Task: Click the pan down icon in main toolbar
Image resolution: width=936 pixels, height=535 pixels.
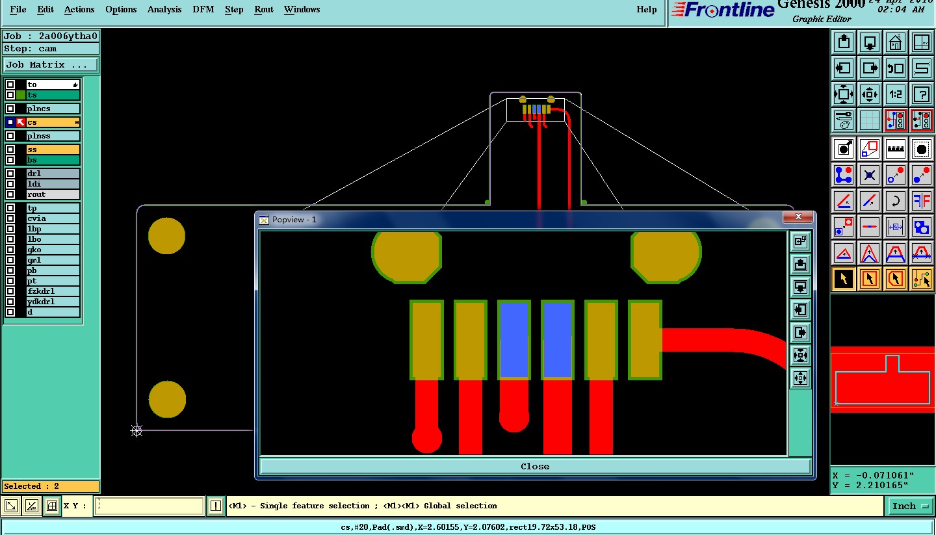Action: pyautogui.click(x=870, y=42)
